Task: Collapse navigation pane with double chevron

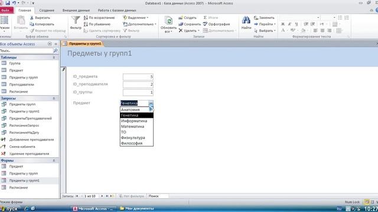Action: click(x=56, y=44)
